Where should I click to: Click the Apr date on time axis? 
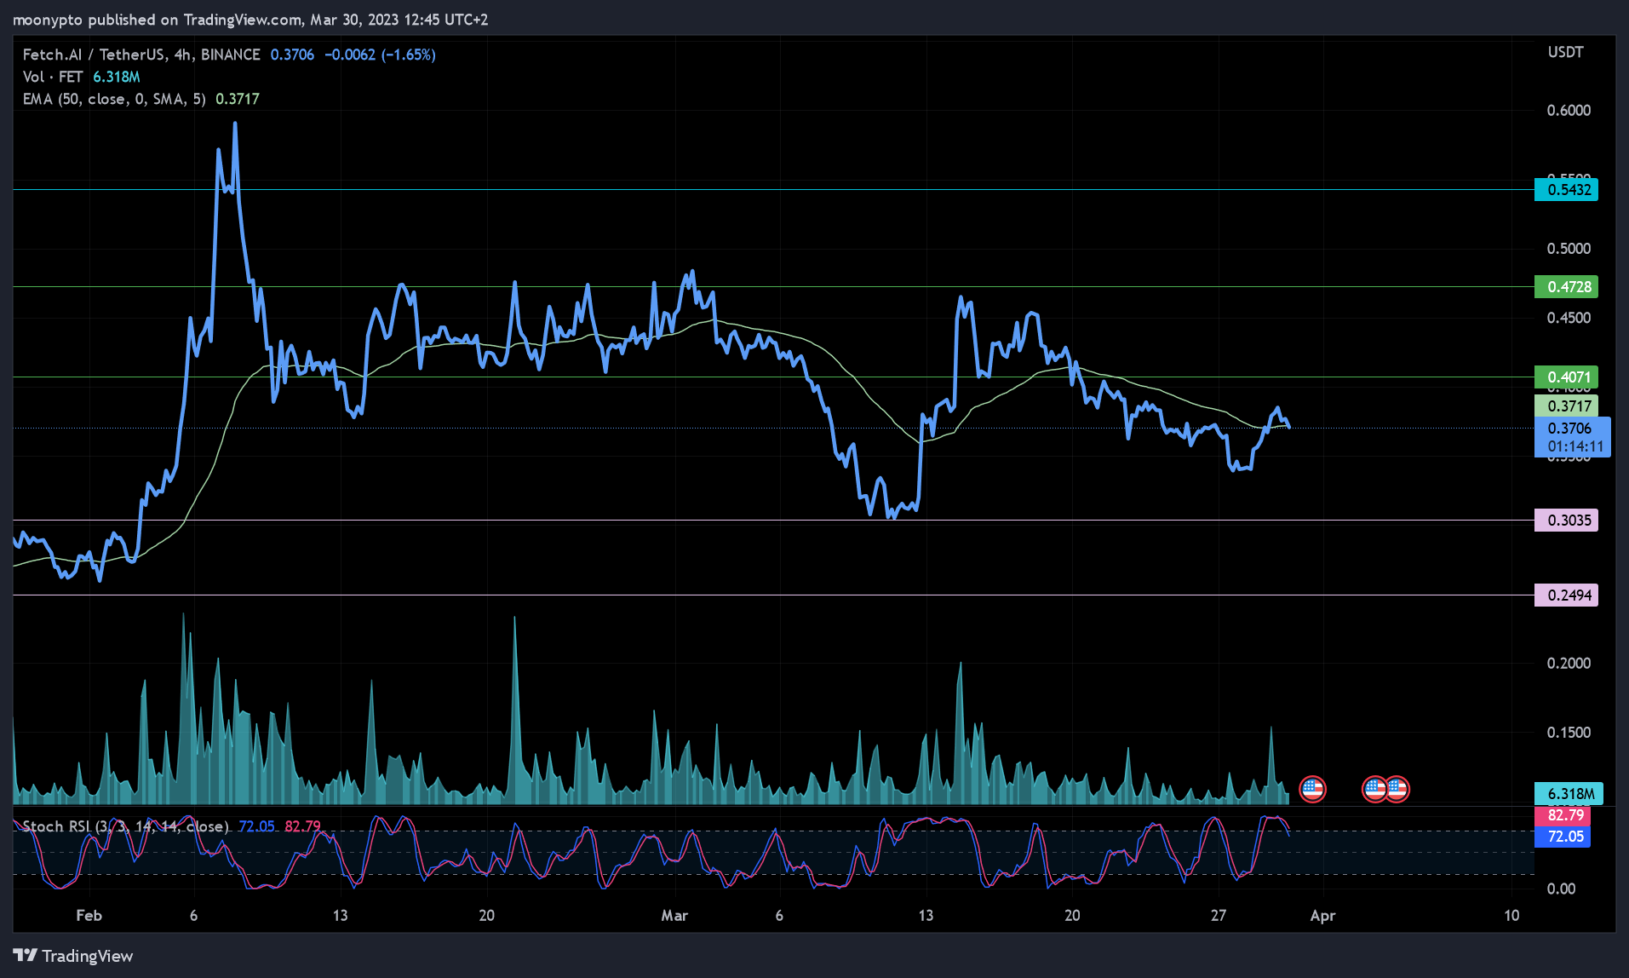1322,915
